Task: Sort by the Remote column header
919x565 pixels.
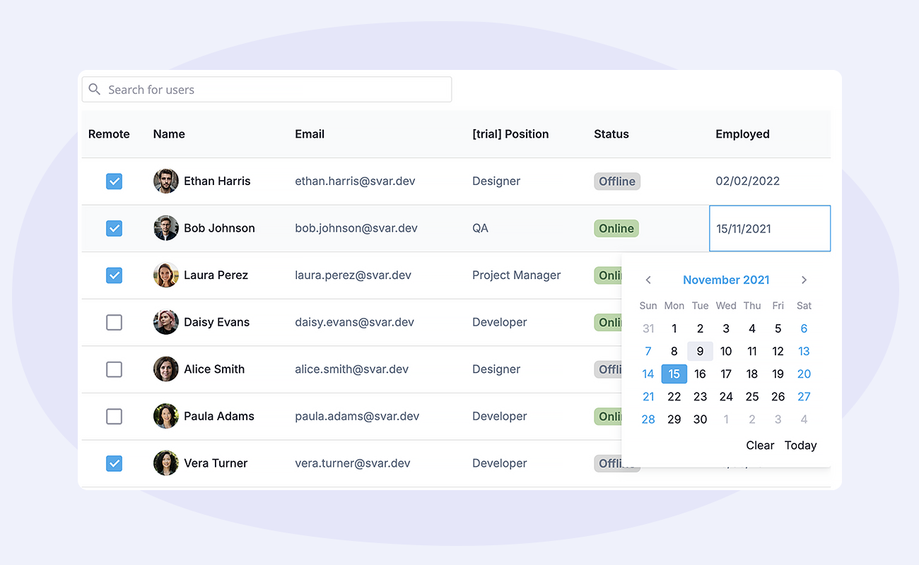Action: pos(109,134)
